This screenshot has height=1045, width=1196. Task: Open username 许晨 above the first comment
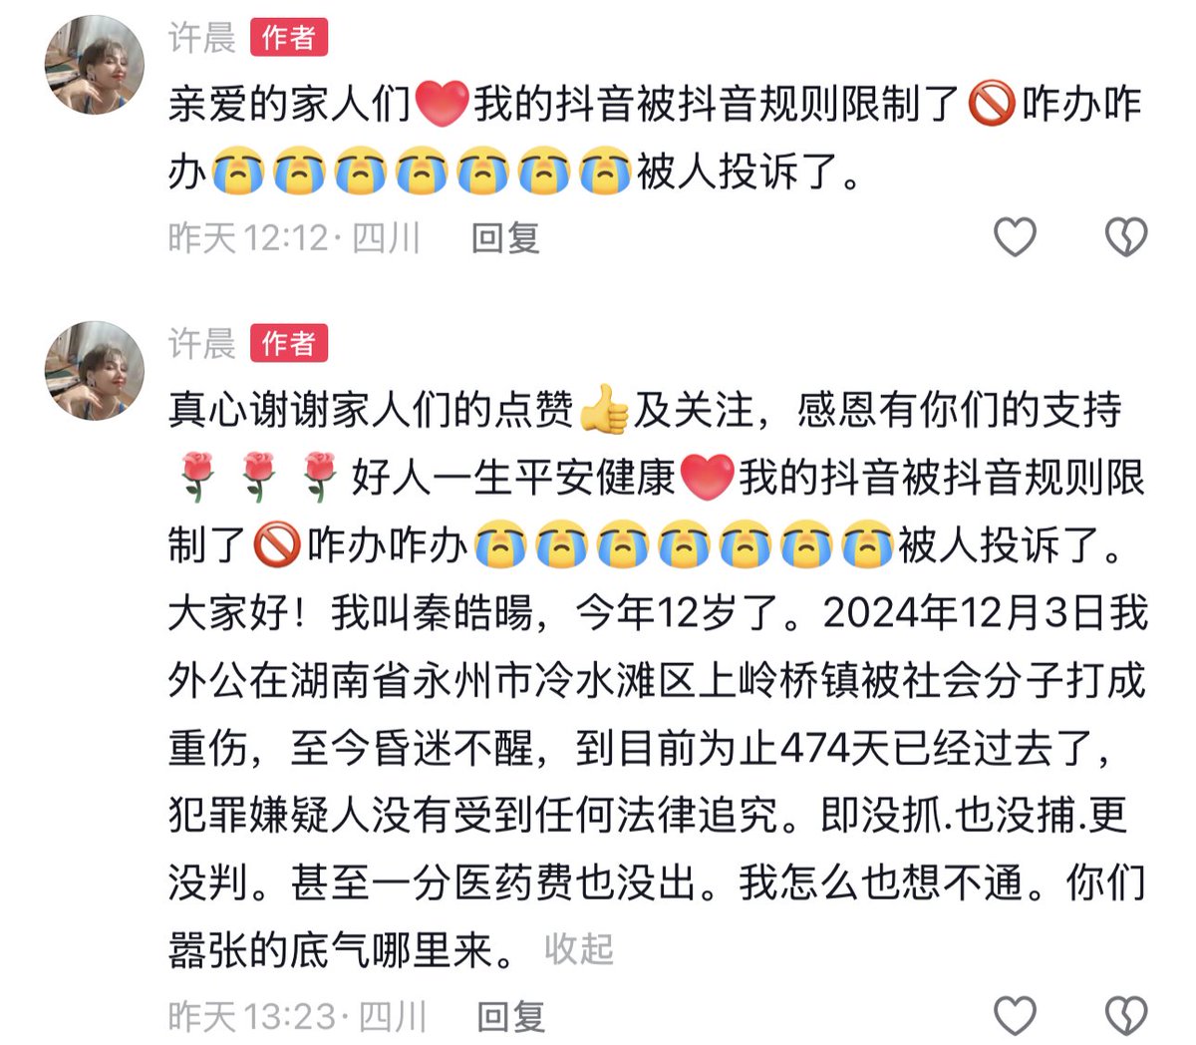(x=202, y=38)
